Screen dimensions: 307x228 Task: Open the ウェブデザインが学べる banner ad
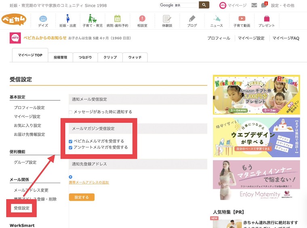click(256, 137)
